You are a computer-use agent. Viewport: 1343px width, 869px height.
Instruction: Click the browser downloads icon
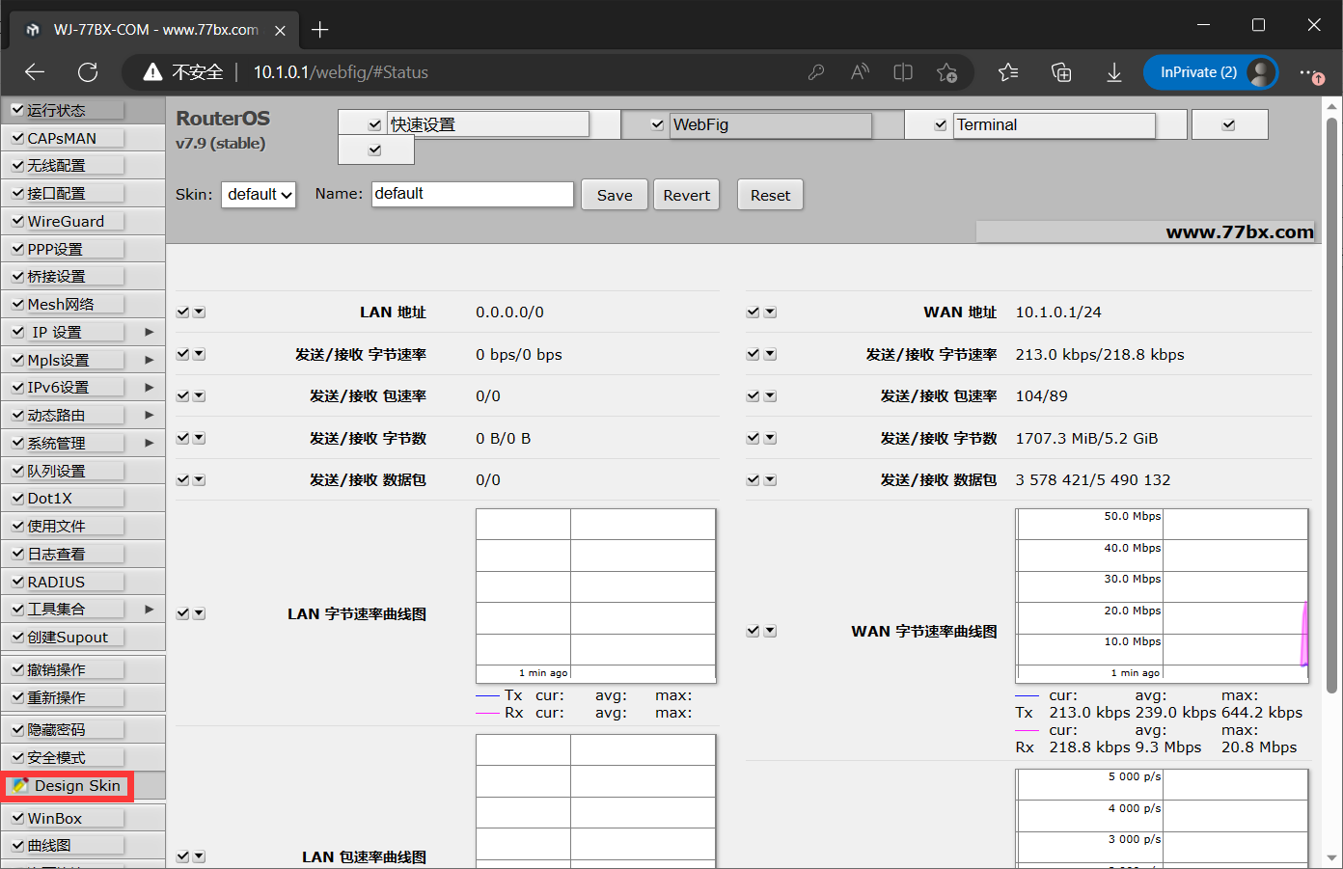(1113, 72)
